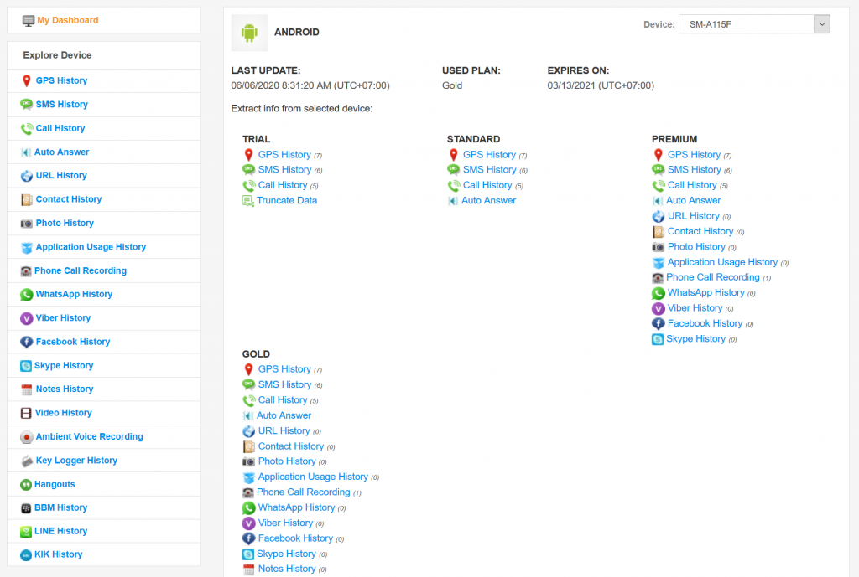This screenshot has width=859, height=577.
Task: Open LINE History in sidebar
Action: tap(60, 531)
